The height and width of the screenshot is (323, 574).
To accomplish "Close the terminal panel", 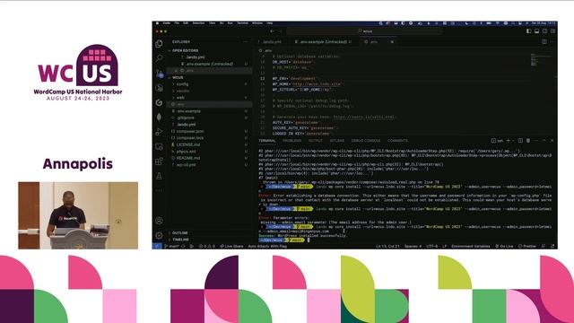I will coord(552,141).
